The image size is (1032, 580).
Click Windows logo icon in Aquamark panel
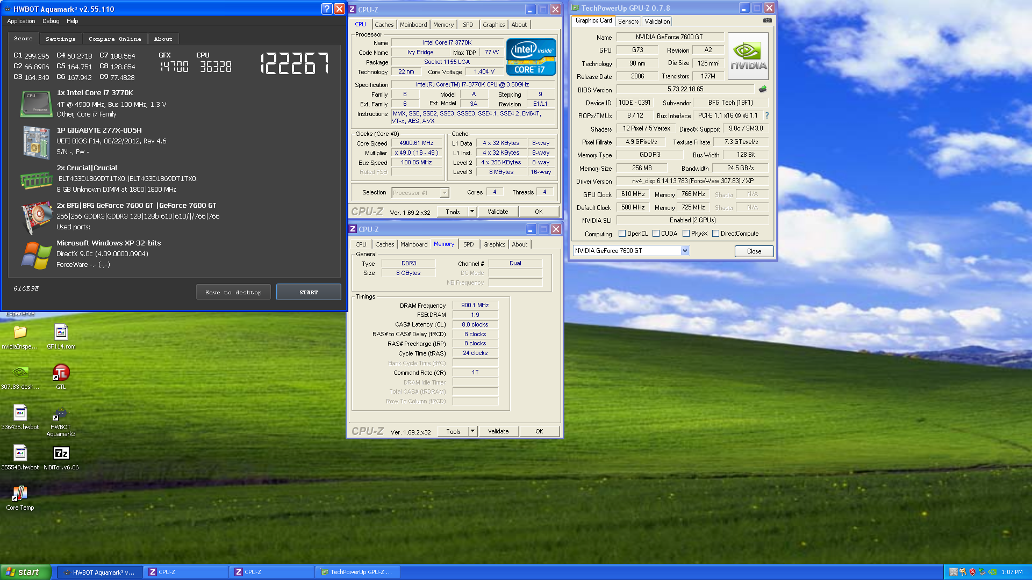click(x=36, y=256)
